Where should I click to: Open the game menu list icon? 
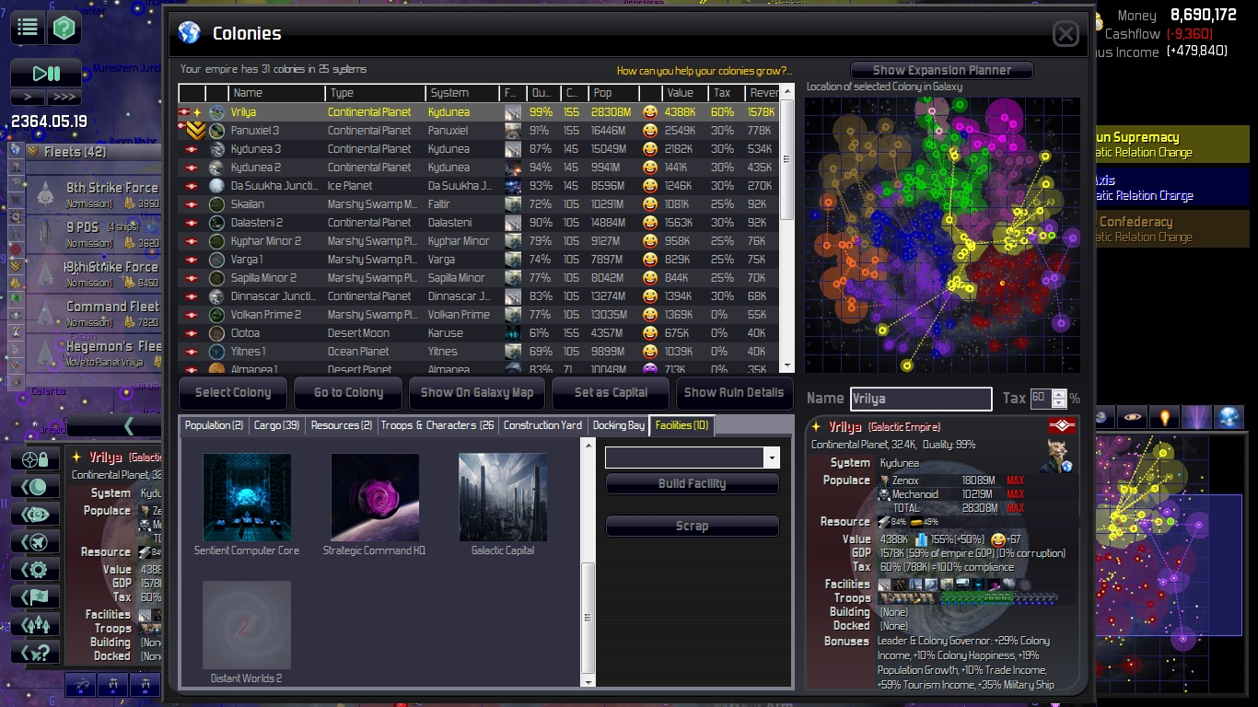(28, 28)
